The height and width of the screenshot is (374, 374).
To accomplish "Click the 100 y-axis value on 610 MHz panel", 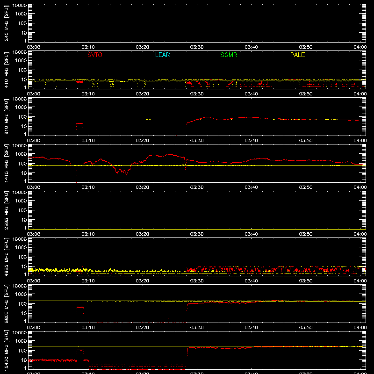I will (x=22, y=117).
